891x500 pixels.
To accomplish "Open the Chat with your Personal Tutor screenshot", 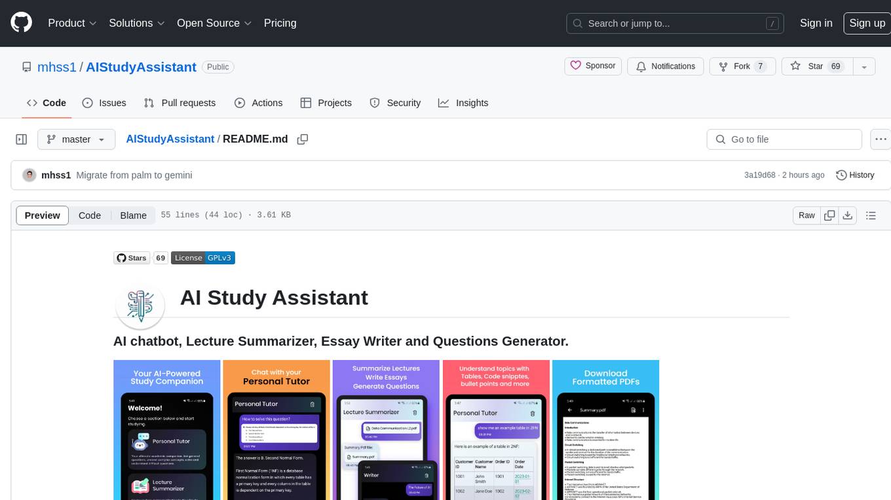I will pyautogui.click(x=276, y=430).
